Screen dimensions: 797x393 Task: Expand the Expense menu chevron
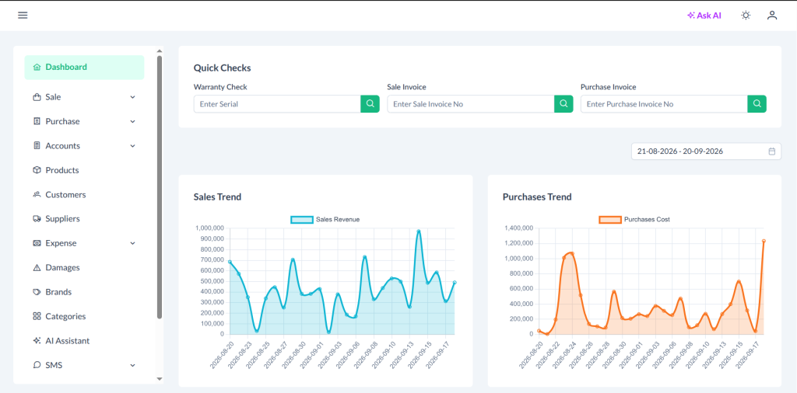pos(132,243)
